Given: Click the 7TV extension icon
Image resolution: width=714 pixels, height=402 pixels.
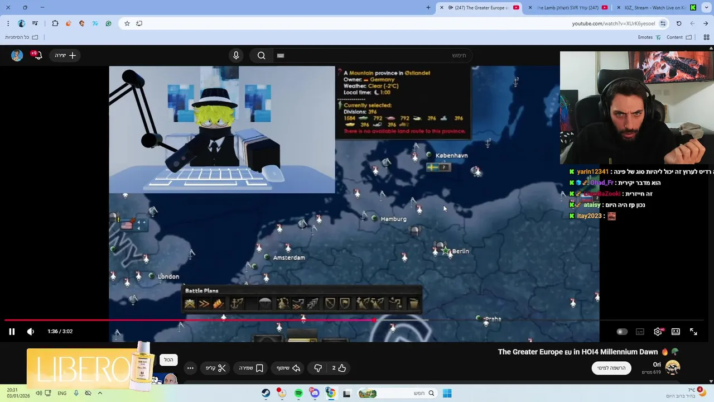Looking at the screenshot, I should 95,23.
